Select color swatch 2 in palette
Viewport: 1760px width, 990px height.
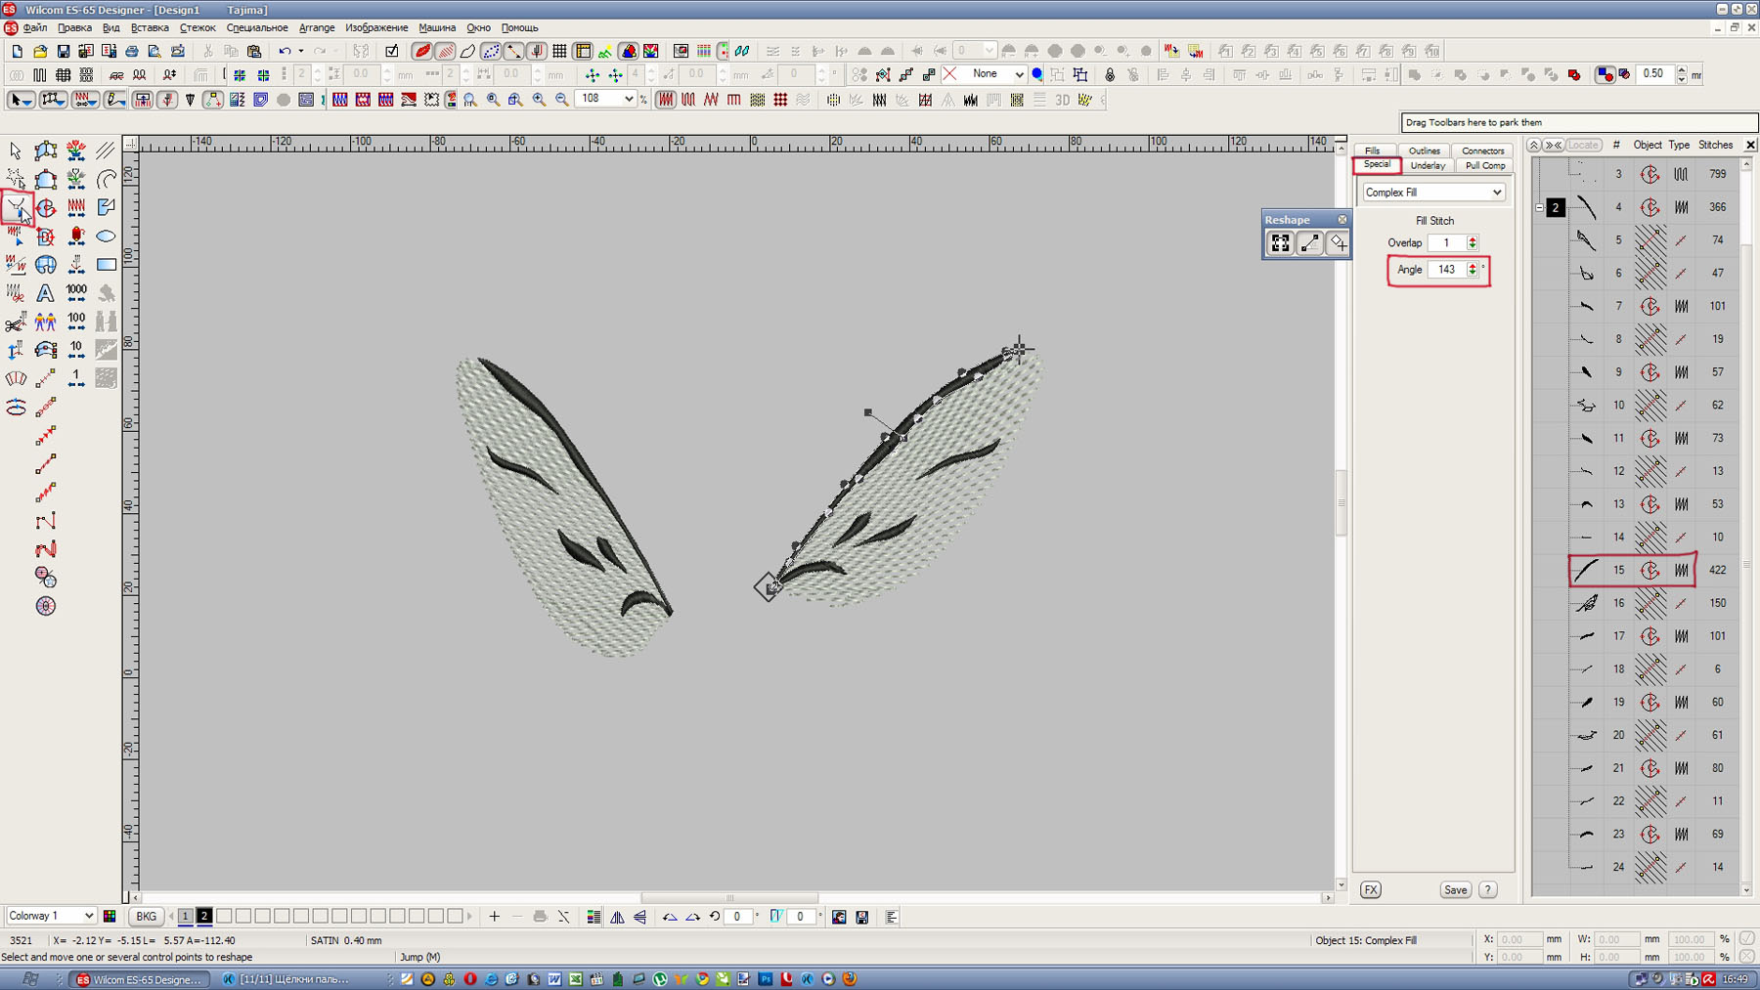pos(204,917)
